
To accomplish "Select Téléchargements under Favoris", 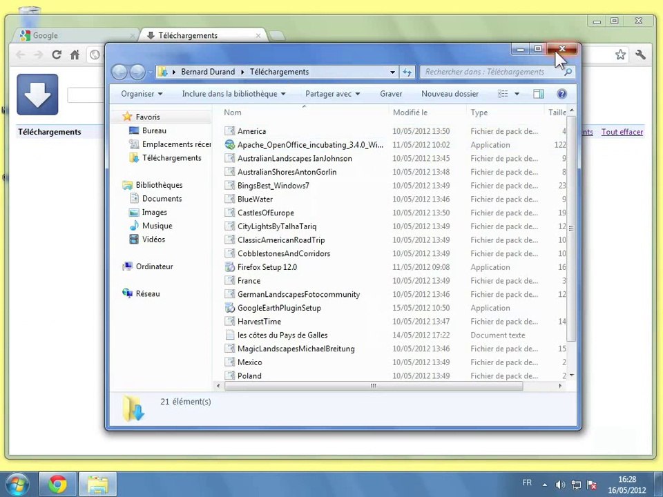I will pyautogui.click(x=172, y=157).
